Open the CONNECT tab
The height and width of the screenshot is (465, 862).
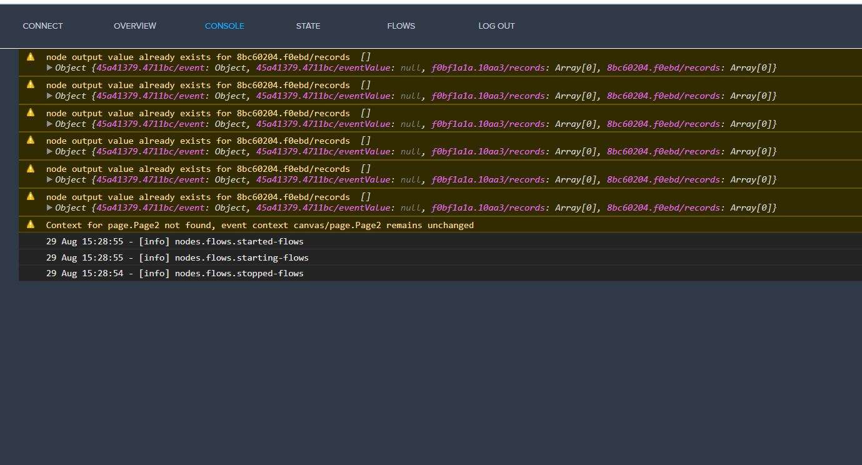(43, 26)
